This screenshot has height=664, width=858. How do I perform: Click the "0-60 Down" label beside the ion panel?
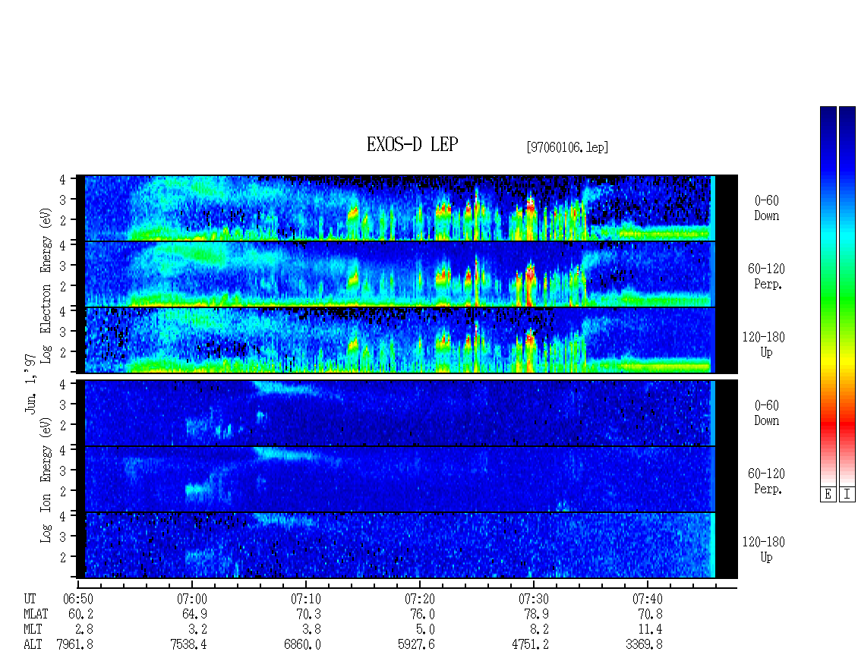(x=767, y=413)
